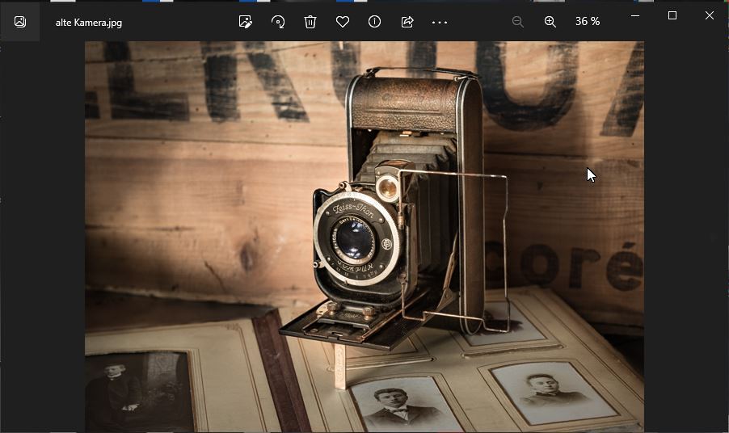The width and height of the screenshot is (729, 433).
Task: Click the Zeiss-Ikon camera lens in the photo
Action: 356,238
